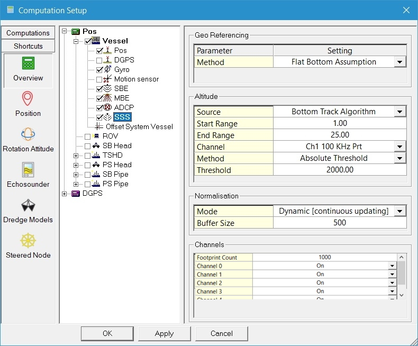Open the Rotation Attitude shortcut icon
The height and width of the screenshot is (346, 418).
[x=28, y=134]
